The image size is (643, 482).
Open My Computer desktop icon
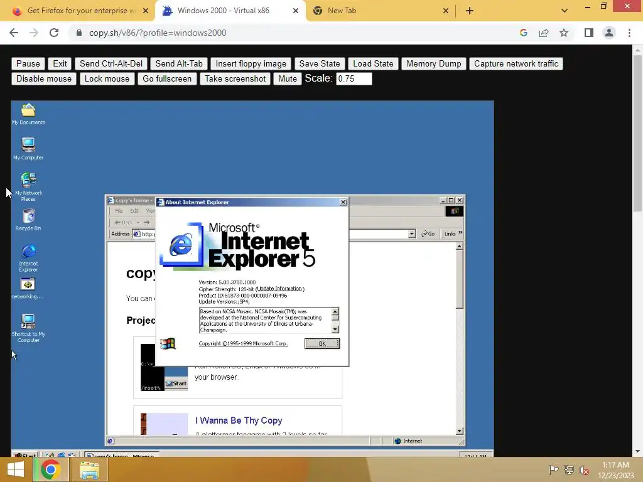(x=28, y=149)
